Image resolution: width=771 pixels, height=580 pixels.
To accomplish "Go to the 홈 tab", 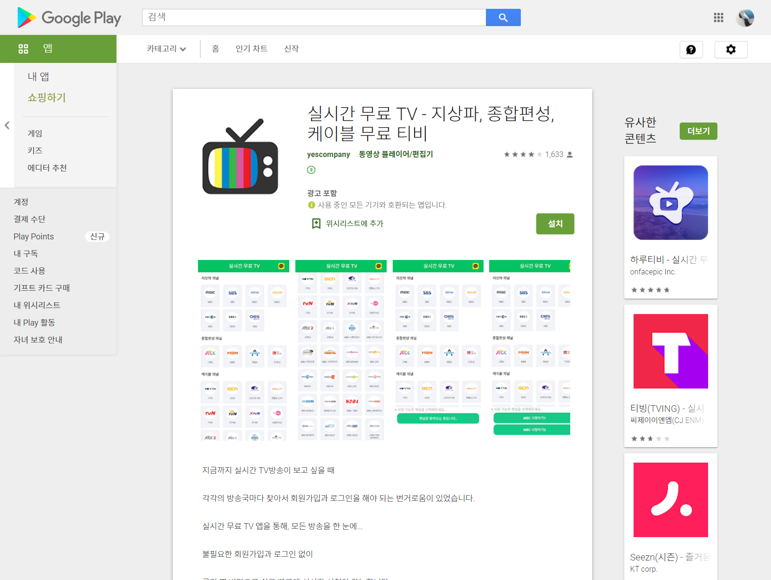I will (x=215, y=48).
